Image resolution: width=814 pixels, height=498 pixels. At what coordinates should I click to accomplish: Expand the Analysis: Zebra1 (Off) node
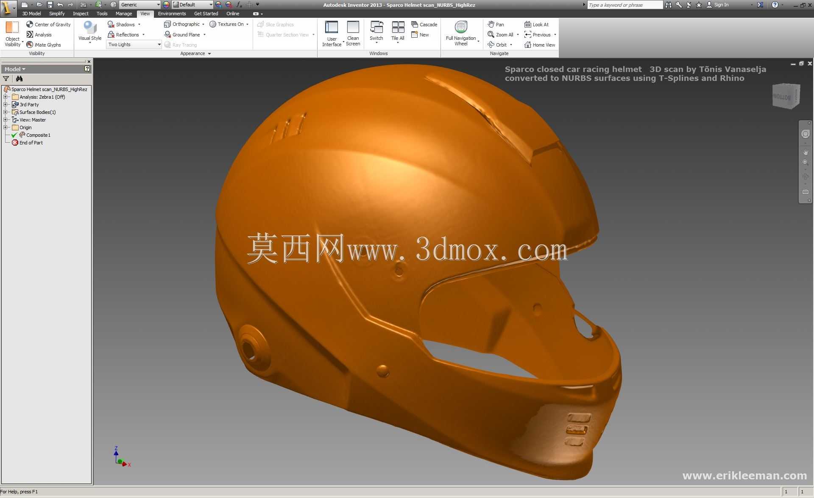[6, 97]
